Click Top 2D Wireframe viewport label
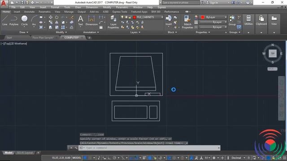Screen dimensions: 287x161 click(14, 44)
